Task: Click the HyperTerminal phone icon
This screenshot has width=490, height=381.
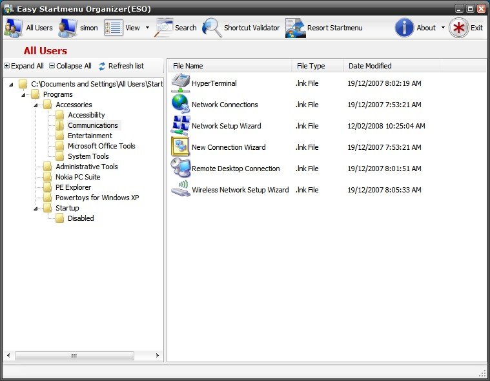Action: 180,83
